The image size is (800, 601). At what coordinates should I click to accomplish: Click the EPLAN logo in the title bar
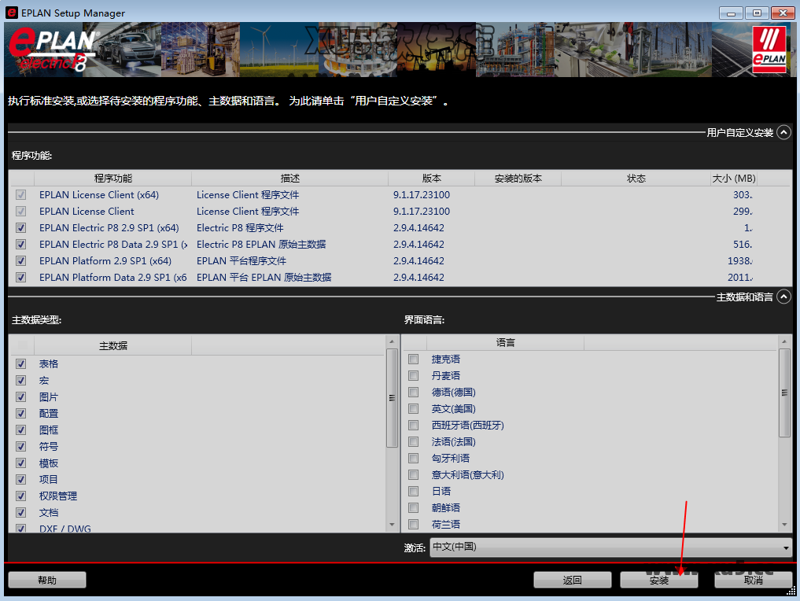(9, 13)
